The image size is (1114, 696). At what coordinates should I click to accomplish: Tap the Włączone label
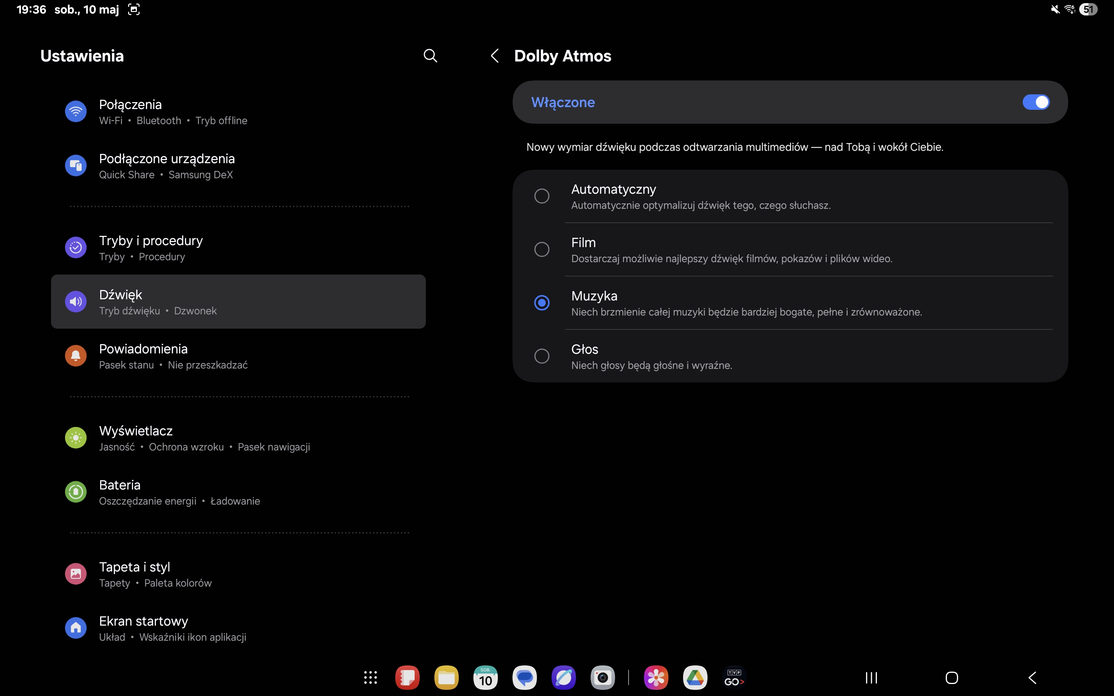click(x=563, y=102)
